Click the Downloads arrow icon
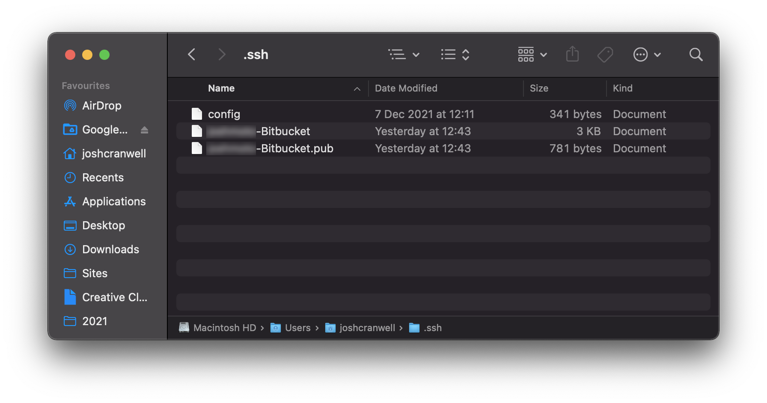This screenshot has width=767, height=403. [x=70, y=249]
